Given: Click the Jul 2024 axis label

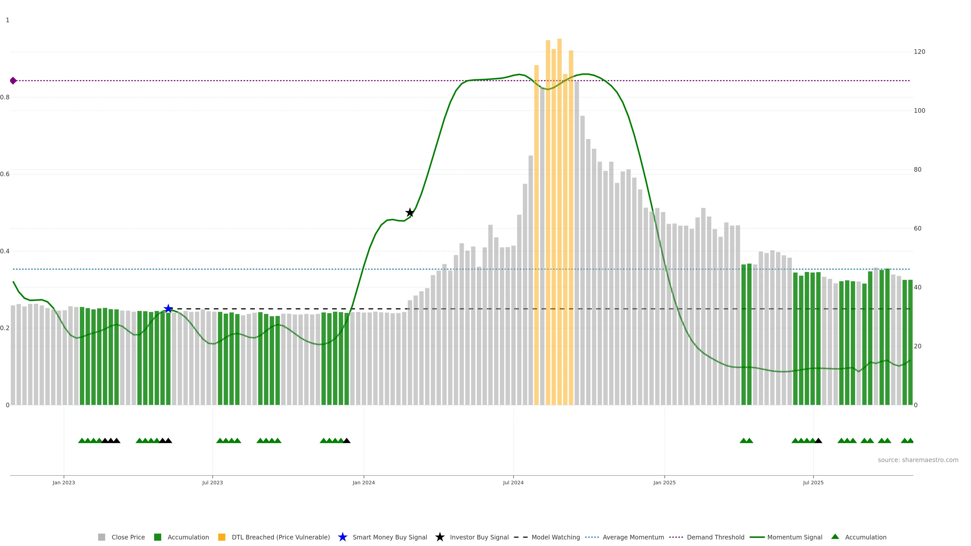Looking at the screenshot, I should 513,482.
